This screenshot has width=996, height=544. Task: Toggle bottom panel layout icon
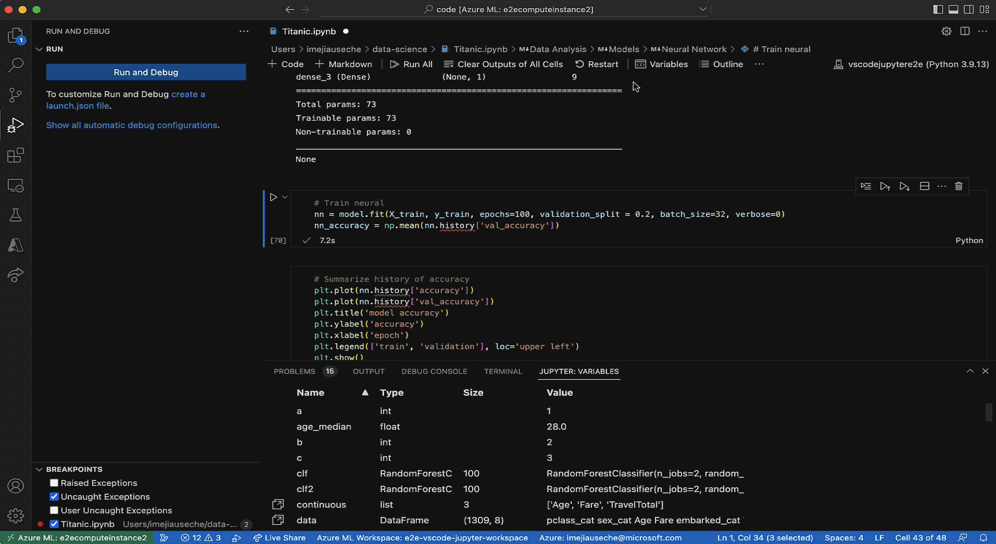(x=953, y=9)
